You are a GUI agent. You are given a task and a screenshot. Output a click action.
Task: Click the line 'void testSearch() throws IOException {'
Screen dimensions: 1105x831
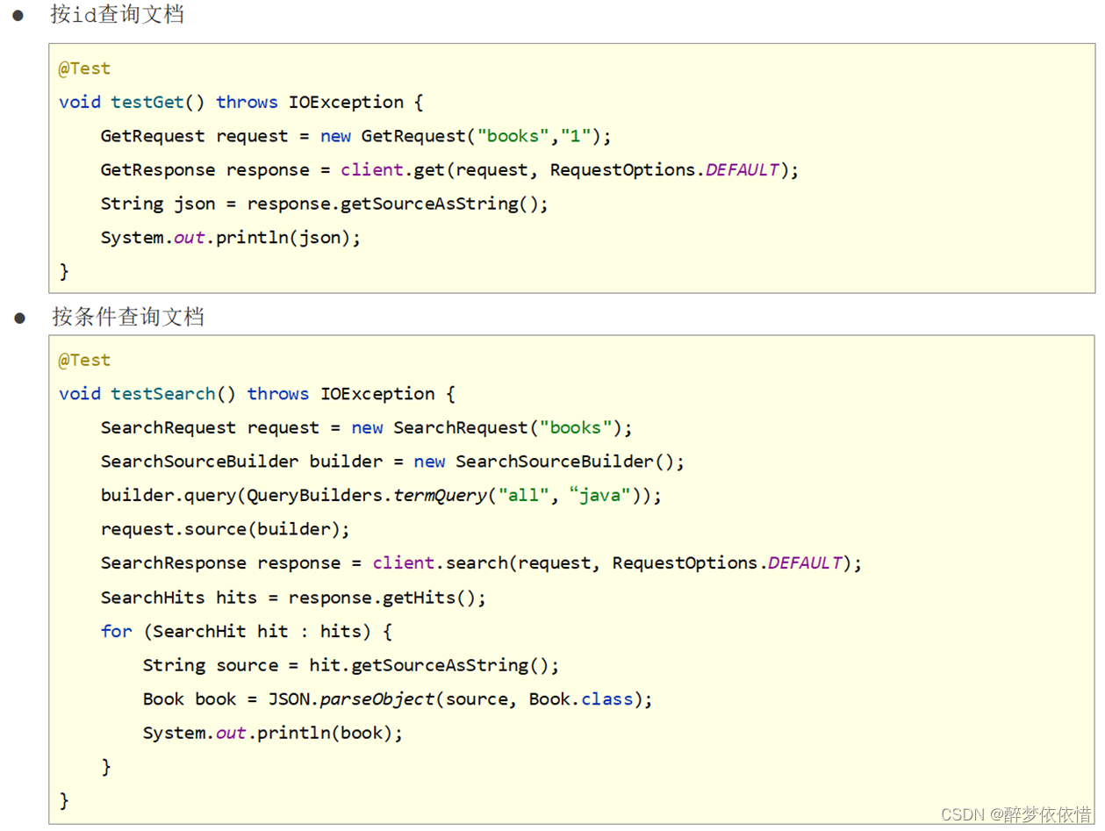tap(257, 394)
